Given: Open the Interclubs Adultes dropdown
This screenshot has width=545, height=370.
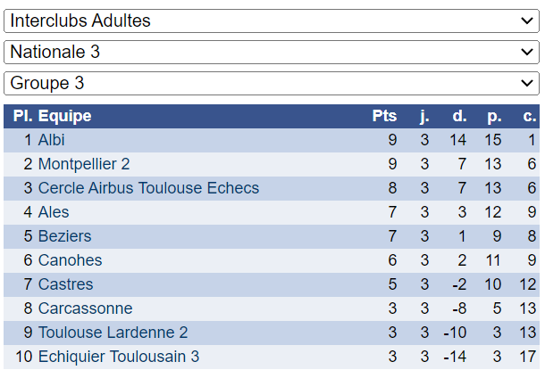Looking at the screenshot, I should pyautogui.click(x=272, y=21).
